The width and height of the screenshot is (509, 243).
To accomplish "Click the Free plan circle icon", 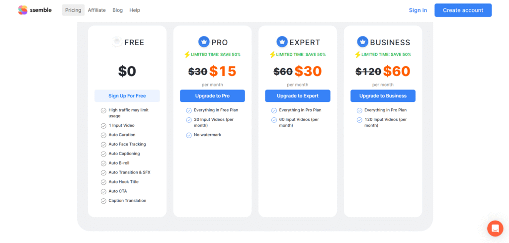I will coord(117,42).
